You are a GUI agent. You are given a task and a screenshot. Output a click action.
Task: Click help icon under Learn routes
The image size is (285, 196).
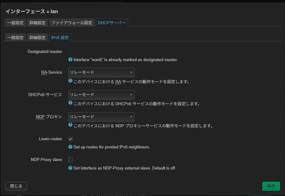(70, 147)
